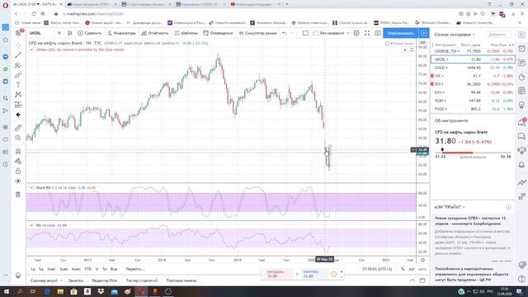This screenshot has width=528, height=297.
Task: Toggle авто auto scale
Action: coord(422,269)
